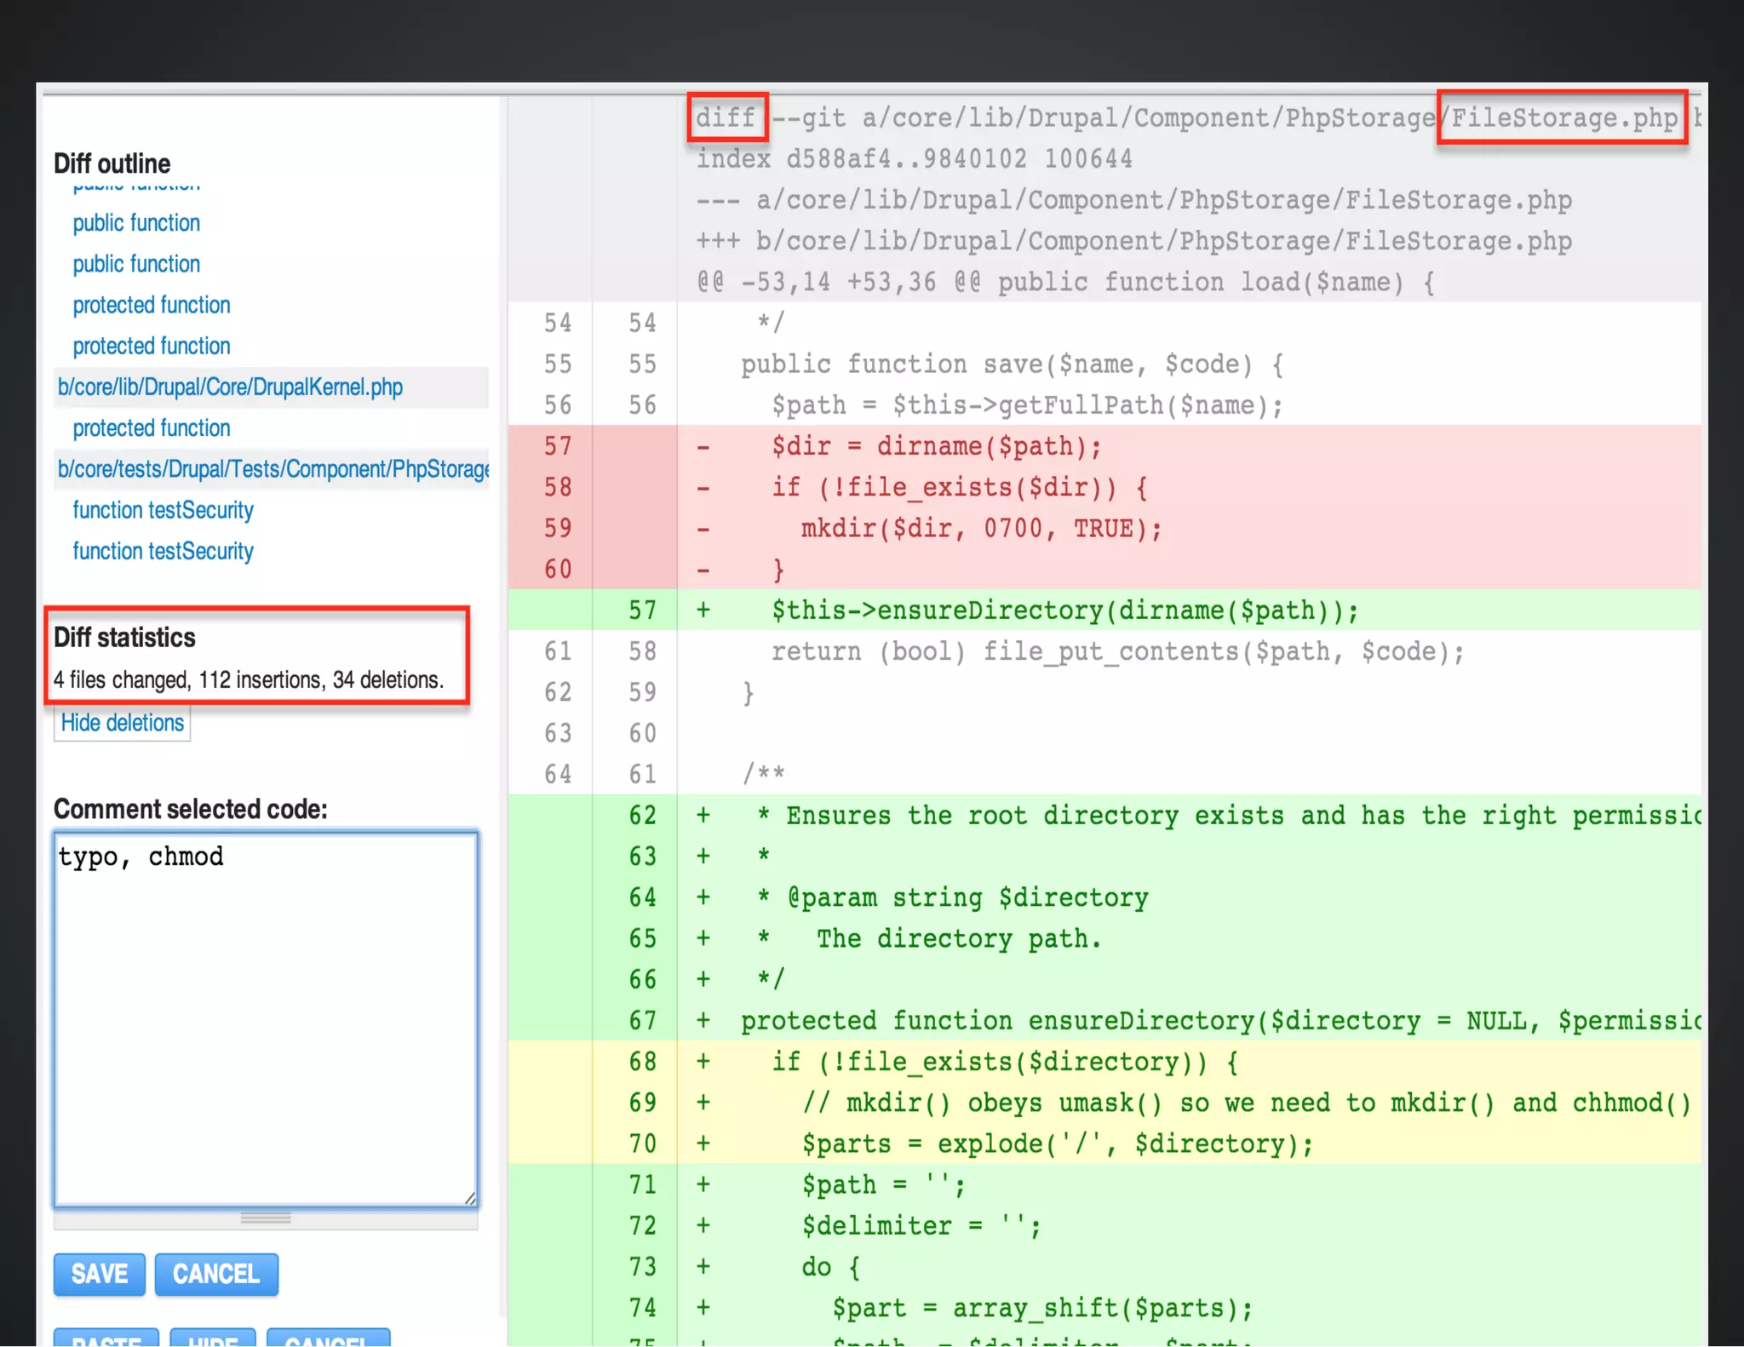Grab the textarea corner resize handle
Viewport: 1744px width, 1347px height.
470,1199
